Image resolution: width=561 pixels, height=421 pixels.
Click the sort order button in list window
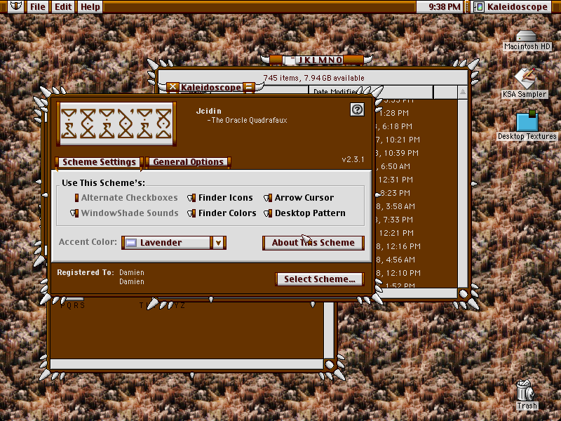[x=463, y=92]
